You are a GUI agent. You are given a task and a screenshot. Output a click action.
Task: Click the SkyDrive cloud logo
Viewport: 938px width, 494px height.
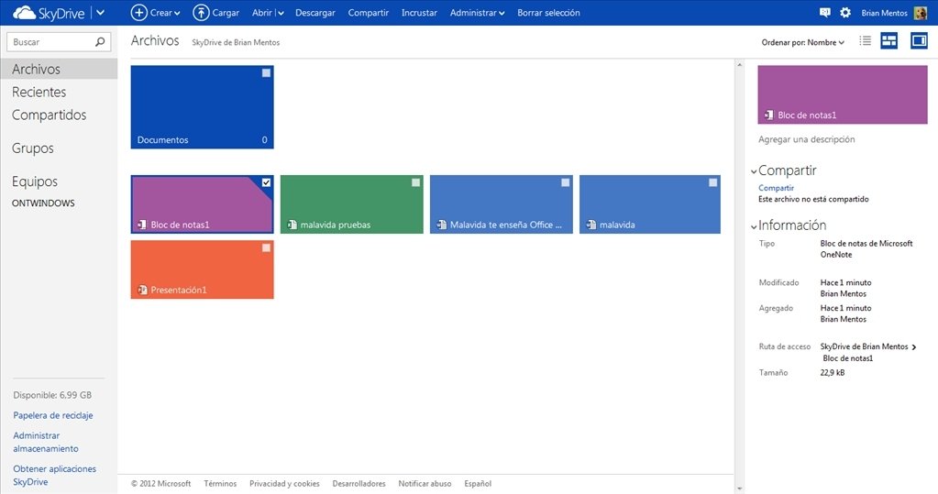click(x=24, y=13)
